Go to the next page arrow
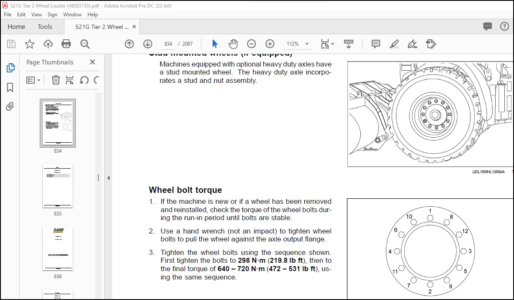Image resolution: width=514 pixels, height=300 pixels. pos(148,44)
